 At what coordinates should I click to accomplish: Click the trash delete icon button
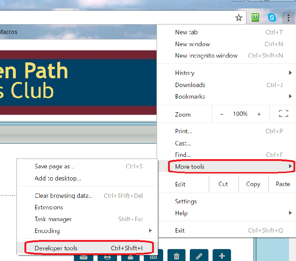pyautogui.click(x=176, y=256)
